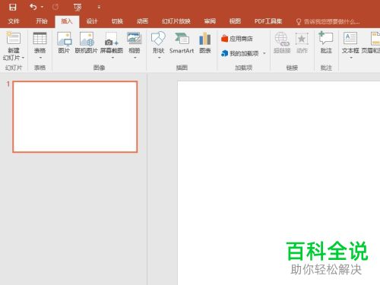Viewport: 380px width, 285px height.
Task: Select slide 1 thumbnail
Action: click(75, 117)
